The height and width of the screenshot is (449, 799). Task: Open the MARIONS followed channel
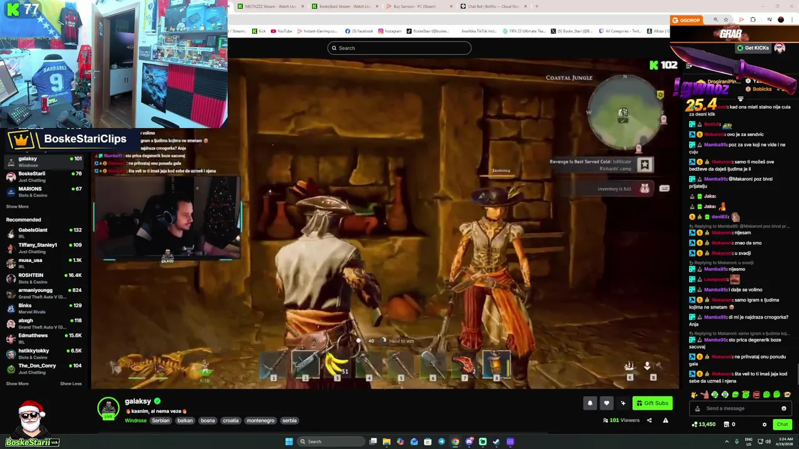coord(44,191)
